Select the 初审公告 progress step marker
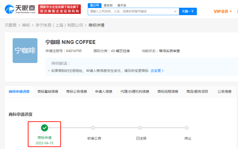 pos(93,128)
